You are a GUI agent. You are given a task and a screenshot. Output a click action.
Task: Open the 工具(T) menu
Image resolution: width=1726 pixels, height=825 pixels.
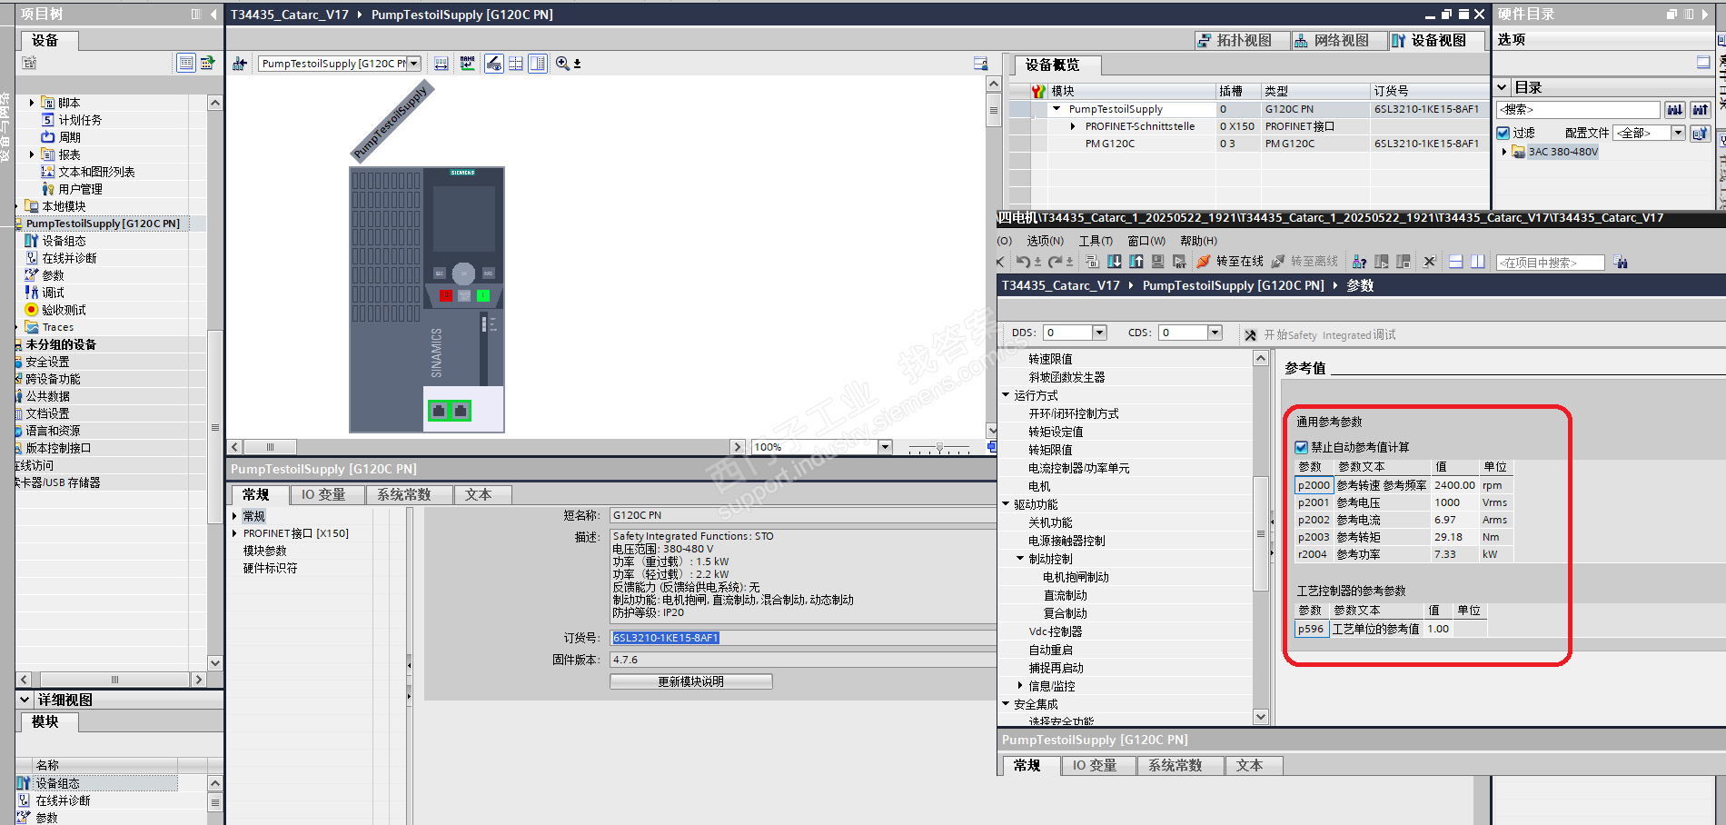point(1096,241)
